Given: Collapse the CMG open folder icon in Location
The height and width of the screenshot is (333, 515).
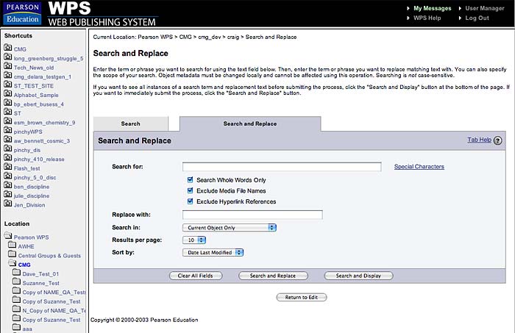Looking at the screenshot, I should coord(13,263).
